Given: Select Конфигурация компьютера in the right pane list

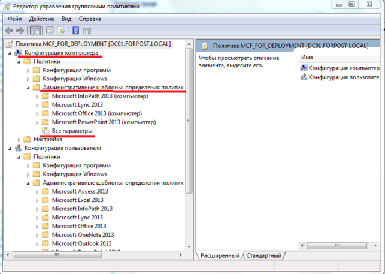Looking at the screenshot, I should tap(344, 68).
